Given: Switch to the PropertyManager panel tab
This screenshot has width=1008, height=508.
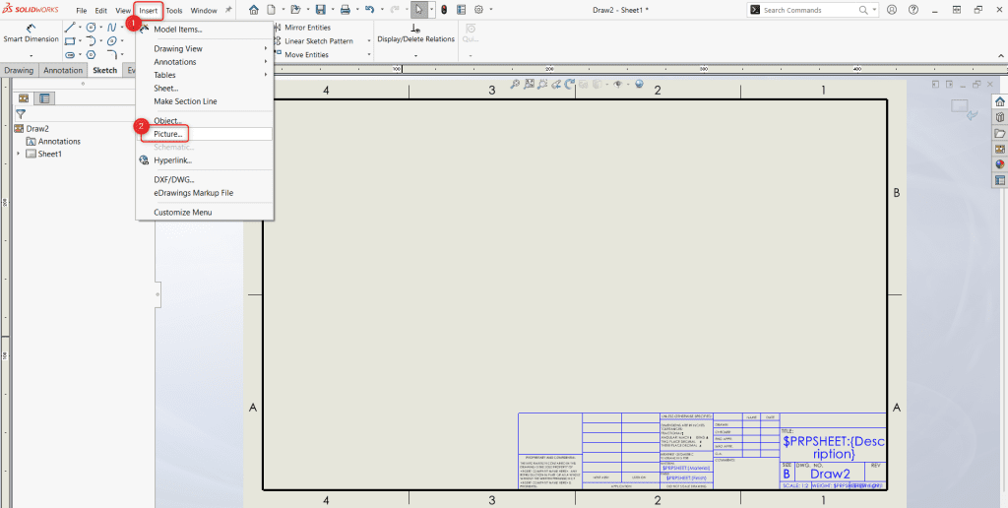Looking at the screenshot, I should tap(45, 98).
